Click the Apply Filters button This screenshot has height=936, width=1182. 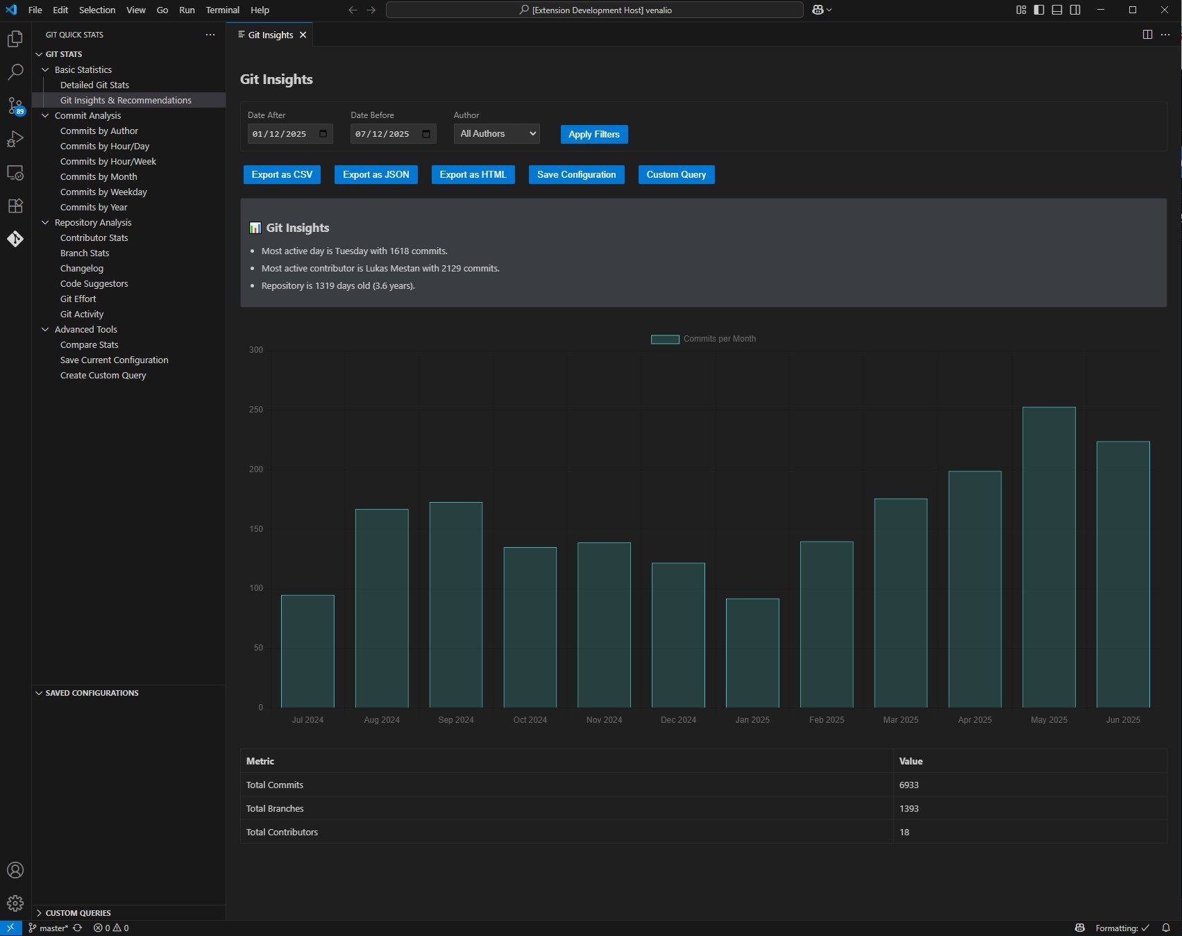pos(593,134)
